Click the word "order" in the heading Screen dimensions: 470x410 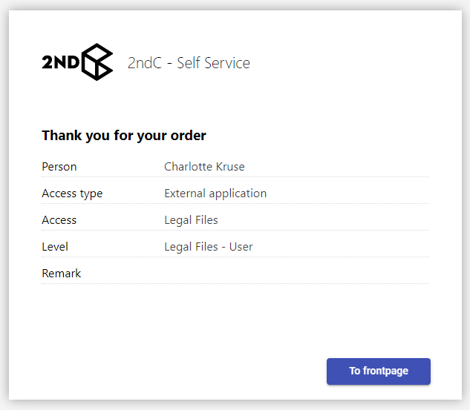(189, 136)
